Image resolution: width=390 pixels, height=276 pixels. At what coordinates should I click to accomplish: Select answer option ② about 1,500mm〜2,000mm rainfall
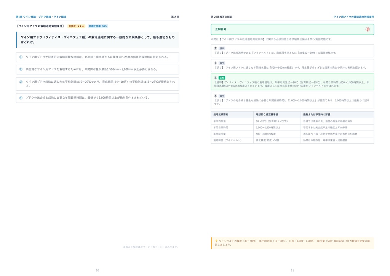click(97, 69)
